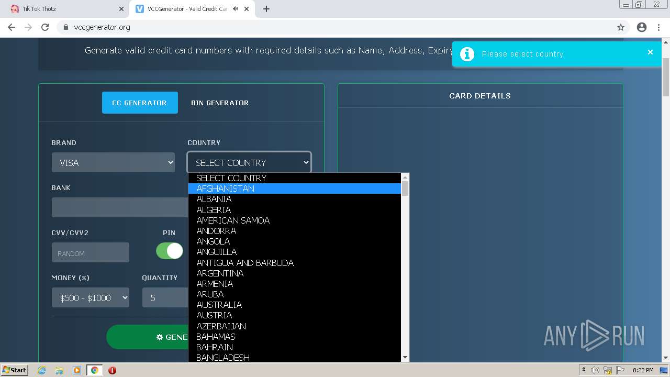The width and height of the screenshot is (670, 377).
Task: Open a new tab with plus icon
Action: pos(266,9)
